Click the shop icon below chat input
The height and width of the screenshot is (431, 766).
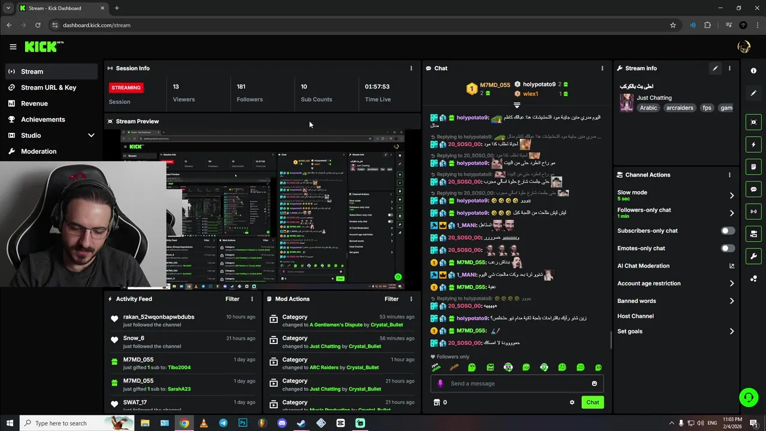437,402
